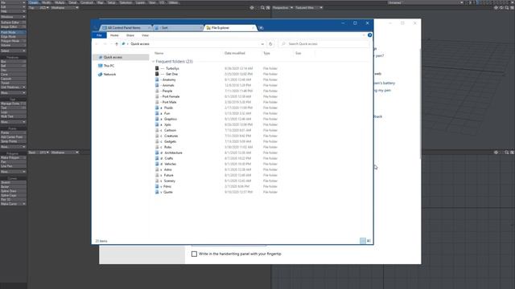
Task: Select the LightWave Multiply tab
Action: click(60, 2)
